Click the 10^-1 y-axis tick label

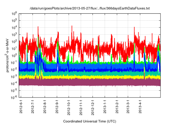14,63
